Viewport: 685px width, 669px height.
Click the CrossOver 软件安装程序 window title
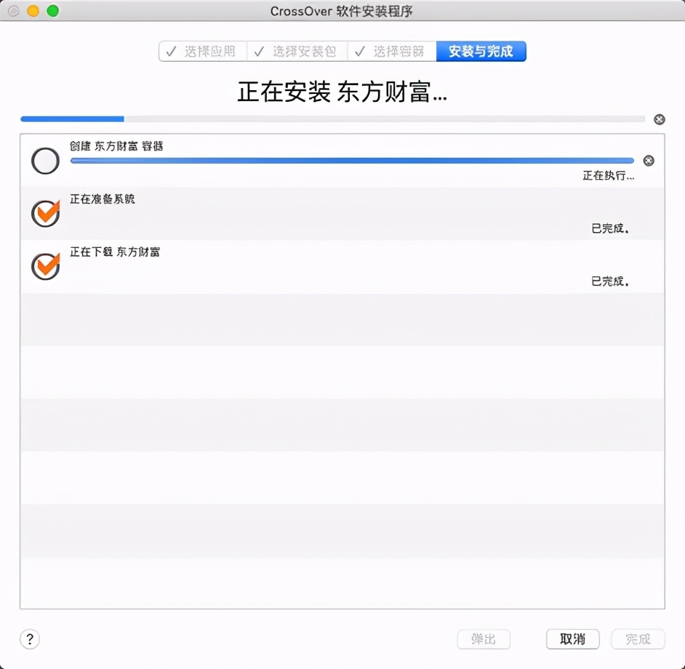point(342,11)
